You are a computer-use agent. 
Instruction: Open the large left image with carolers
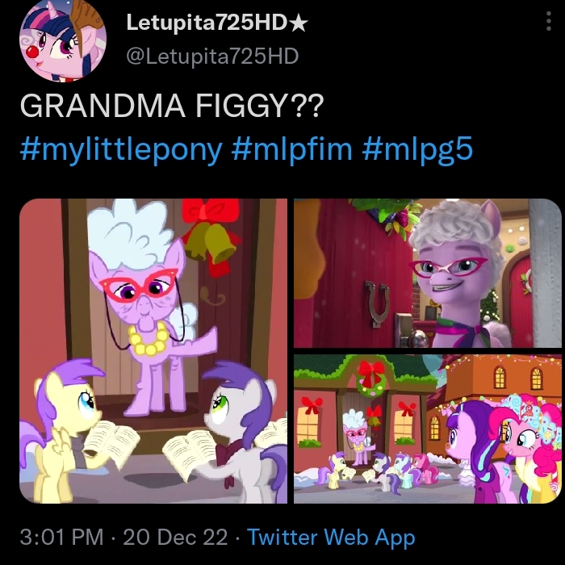153,351
